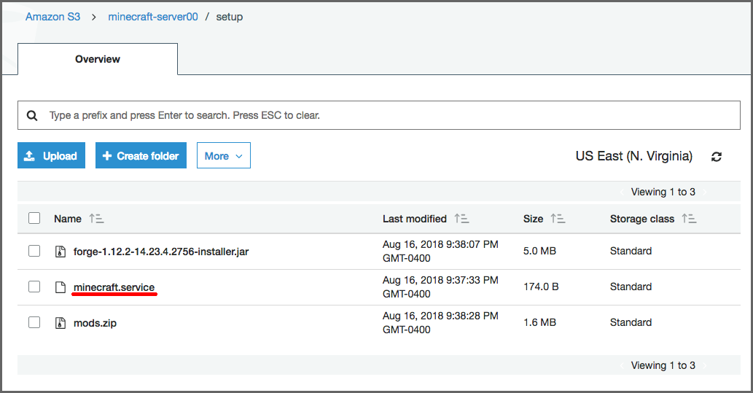The height and width of the screenshot is (393, 753).
Task: Click the sort icon next to Name
Action: coord(96,219)
